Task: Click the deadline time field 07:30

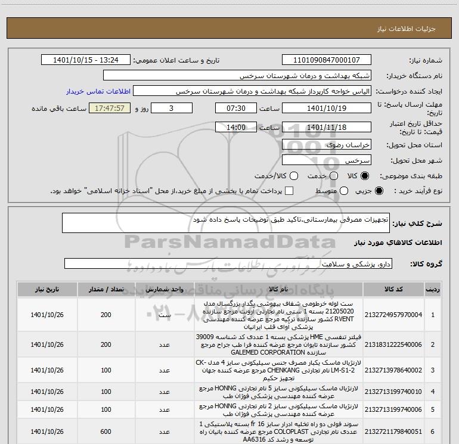Action: pos(236,108)
